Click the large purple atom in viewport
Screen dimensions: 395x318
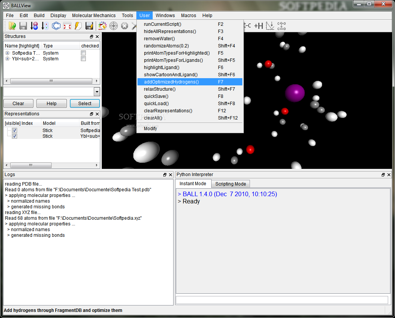point(295,93)
